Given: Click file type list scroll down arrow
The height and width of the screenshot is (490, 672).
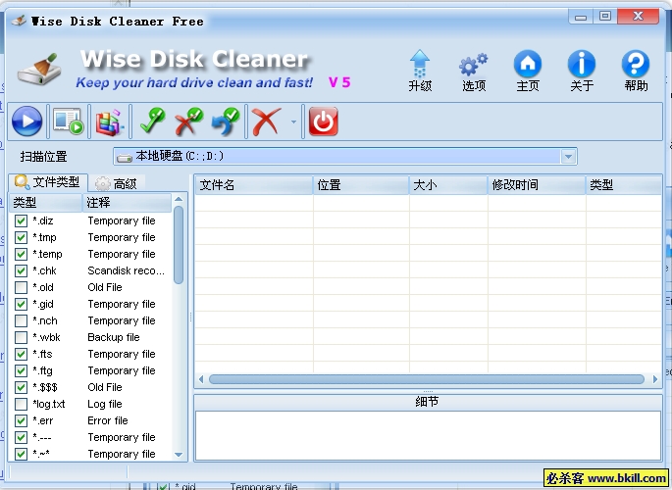Looking at the screenshot, I should click(179, 455).
